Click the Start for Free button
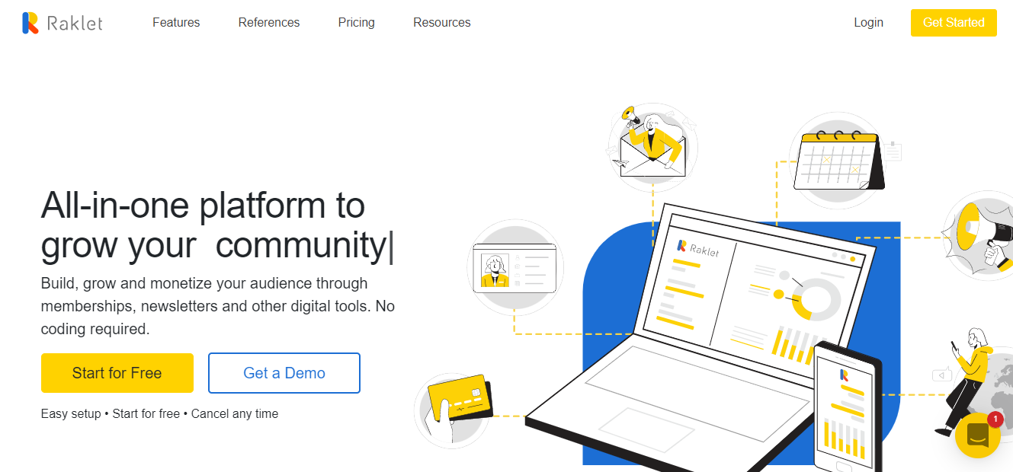1013x472 pixels. click(x=117, y=373)
